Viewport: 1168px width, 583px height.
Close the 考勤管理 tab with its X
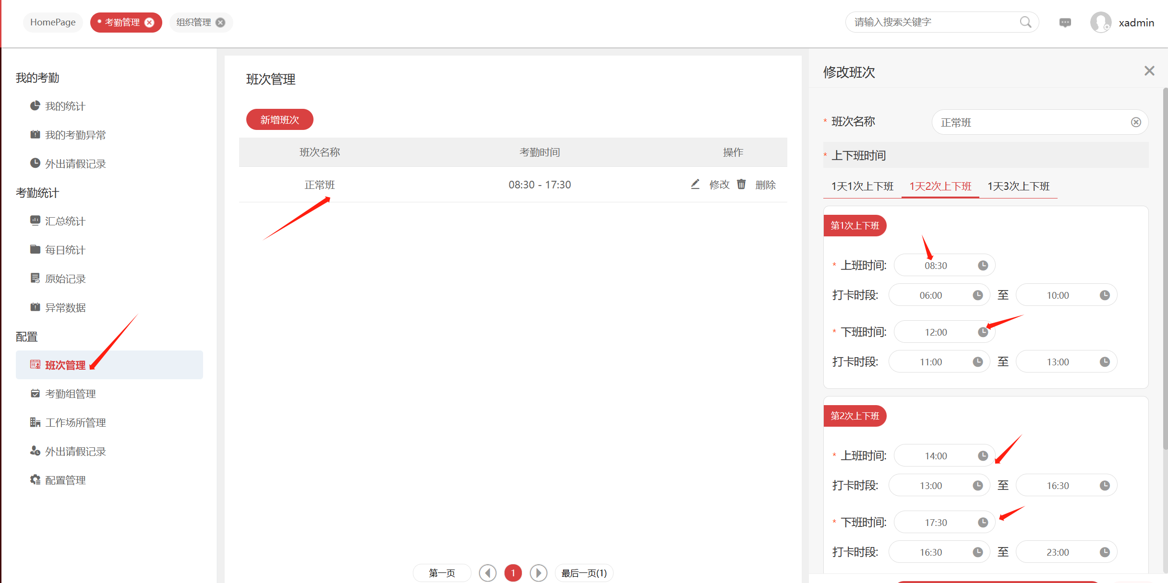tap(150, 23)
